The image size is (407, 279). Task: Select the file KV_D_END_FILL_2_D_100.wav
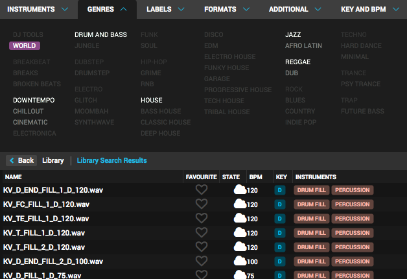[53, 261]
